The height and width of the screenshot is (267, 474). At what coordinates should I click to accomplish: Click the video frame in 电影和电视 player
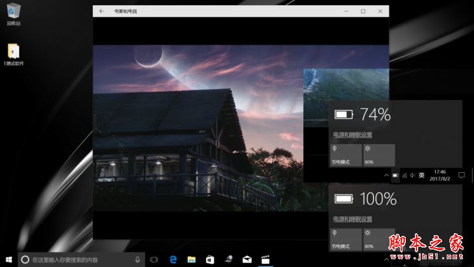197,128
